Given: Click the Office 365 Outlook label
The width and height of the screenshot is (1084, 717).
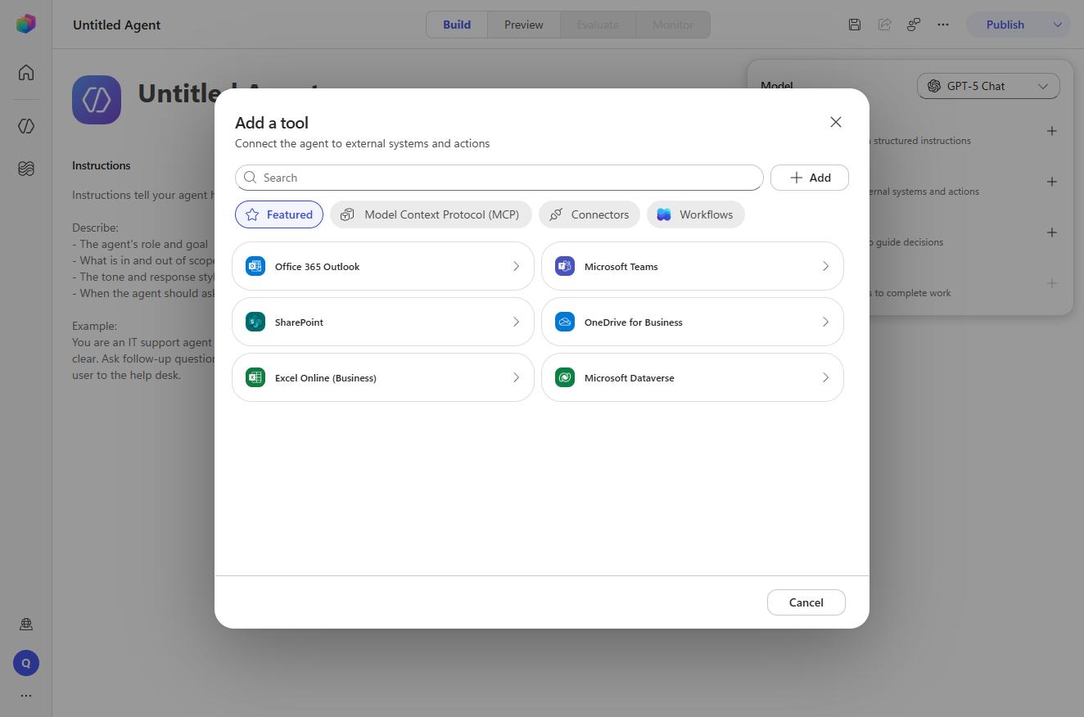Looking at the screenshot, I should pos(318,267).
